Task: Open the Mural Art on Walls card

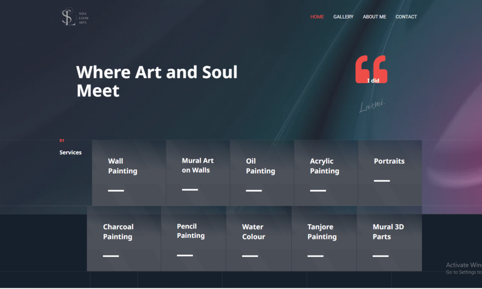Action: [198, 173]
